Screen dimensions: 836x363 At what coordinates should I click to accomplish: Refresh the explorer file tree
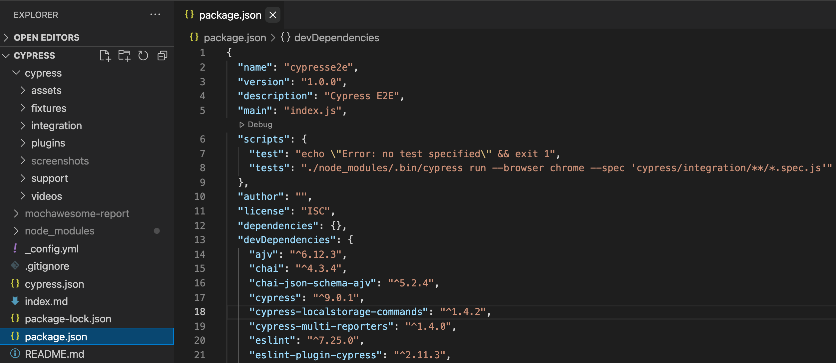(143, 56)
